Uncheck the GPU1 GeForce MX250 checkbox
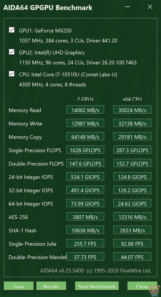The width and height of the screenshot is (161, 297). click(12, 30)
